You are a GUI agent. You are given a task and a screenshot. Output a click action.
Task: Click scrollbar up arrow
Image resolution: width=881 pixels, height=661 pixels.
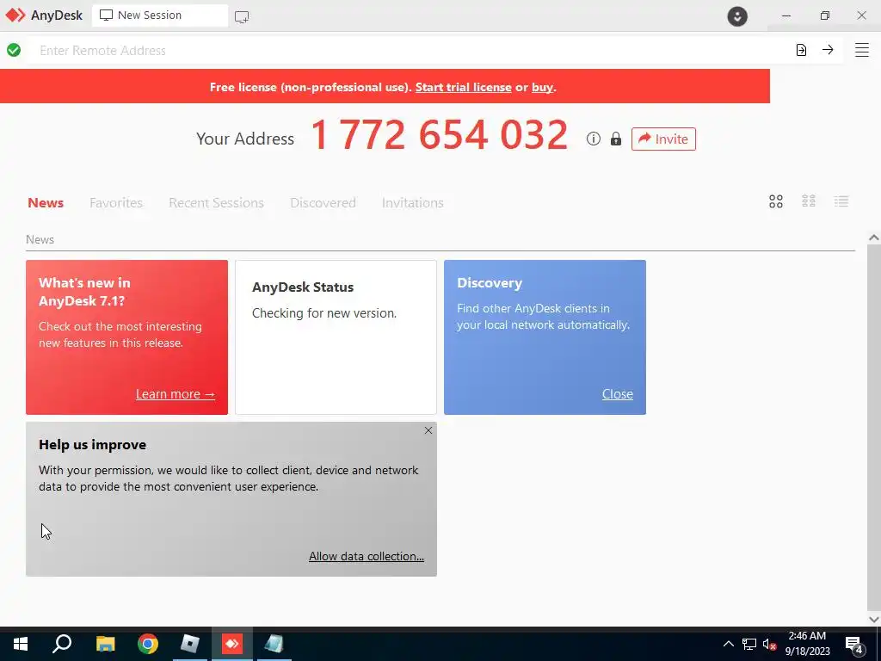point(874,238)
